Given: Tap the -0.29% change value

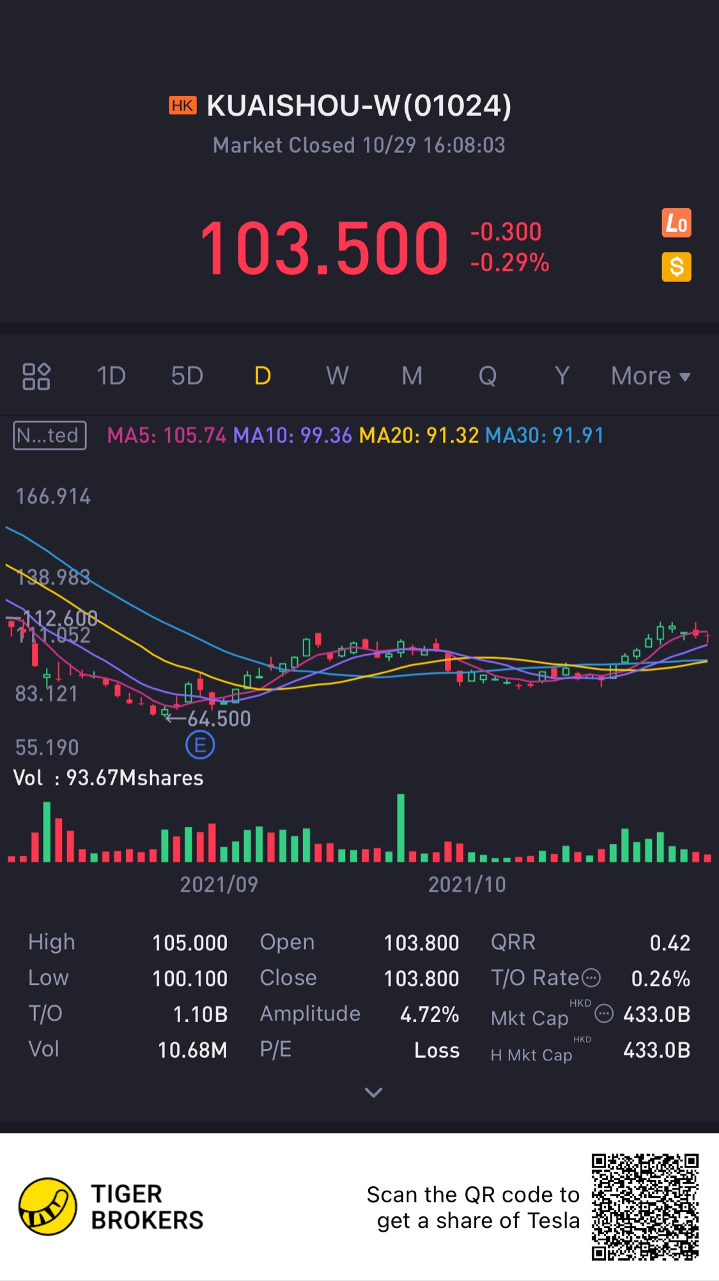Looking at the screenshot, I should (509, 263).
